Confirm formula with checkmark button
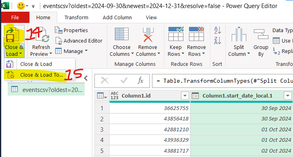Viewport: 293px width, 157px height. [x=124, y=81]
